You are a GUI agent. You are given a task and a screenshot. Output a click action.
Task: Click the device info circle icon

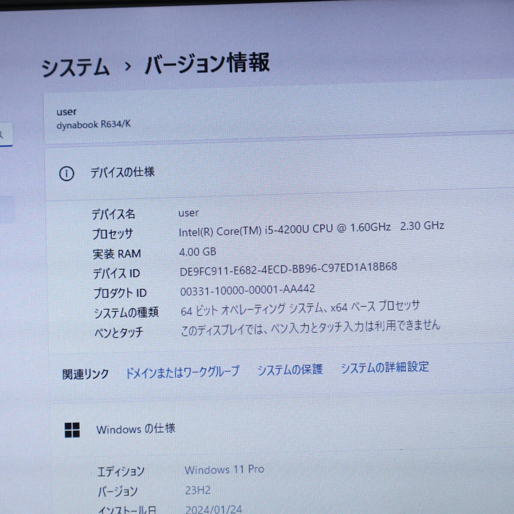(x=66, y=174)
